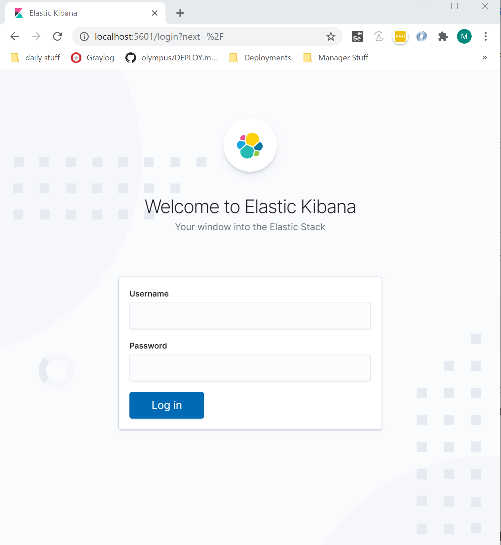Reload the Kibana login page
Image resolution: width=501 pixels, height=545 pixels.
58,36
